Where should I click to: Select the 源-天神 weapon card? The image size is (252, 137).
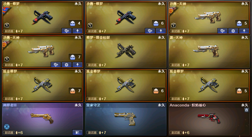[209, 52]
